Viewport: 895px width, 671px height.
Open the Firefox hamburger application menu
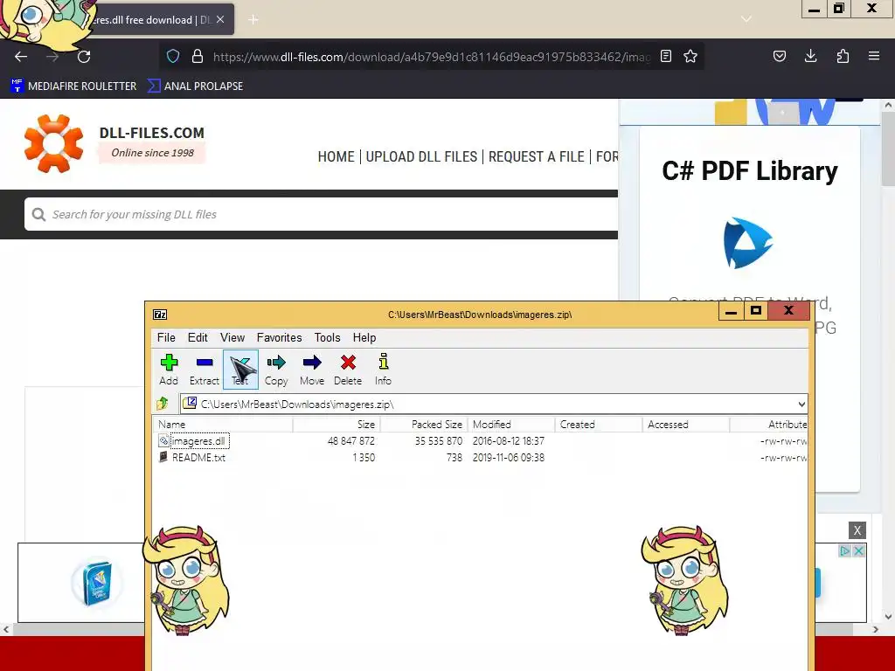click(x=874, y=56)
